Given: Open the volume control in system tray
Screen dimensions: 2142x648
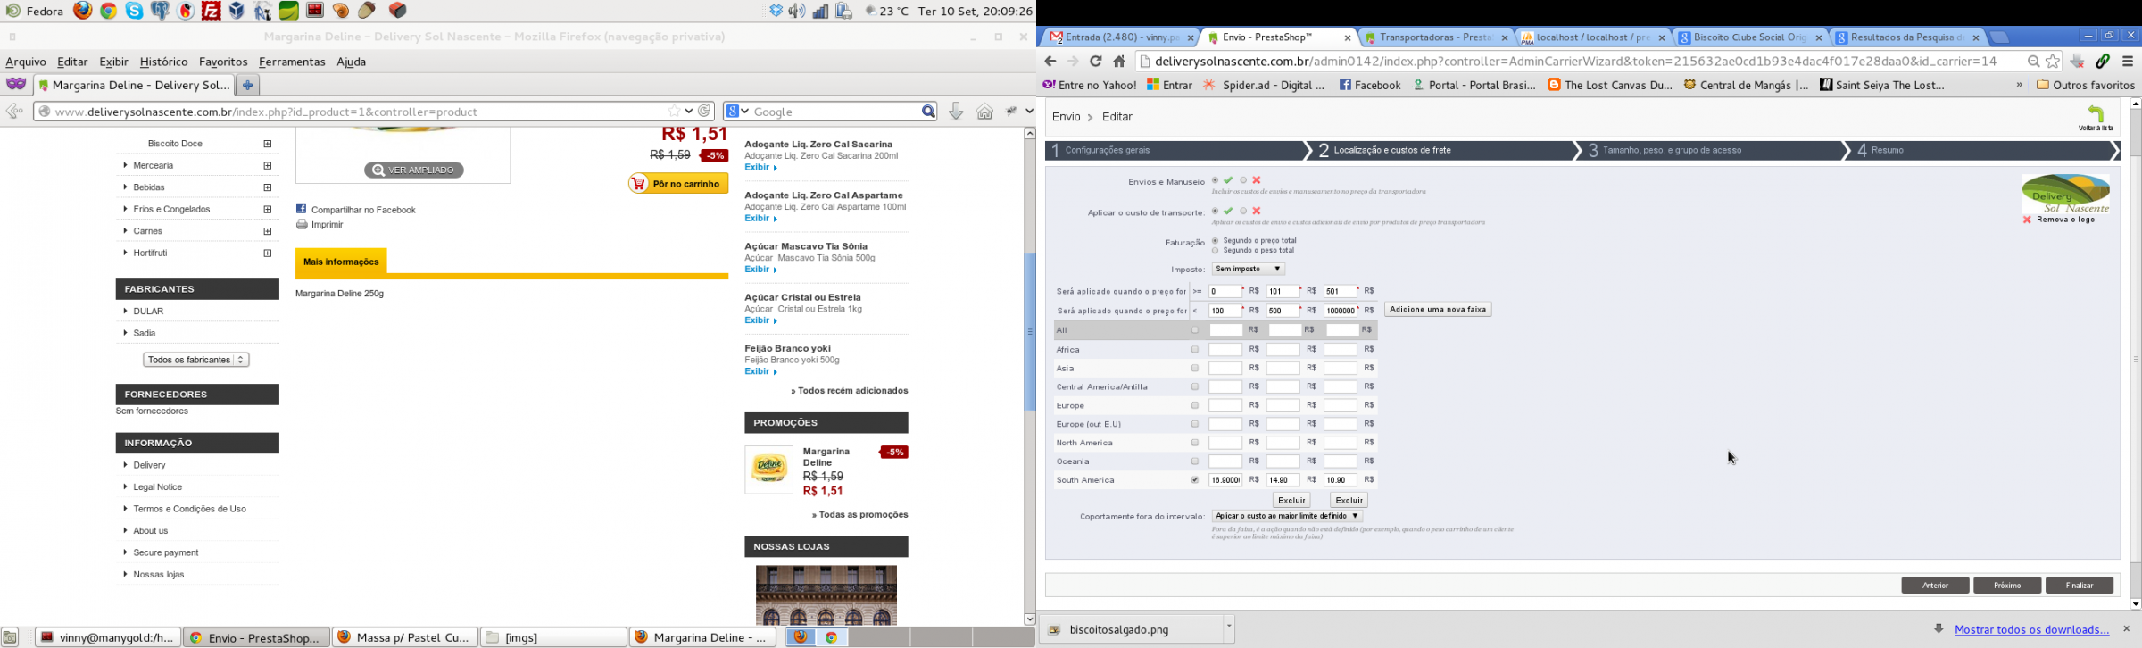Looking at the screenshot, I should click(797, 11).
